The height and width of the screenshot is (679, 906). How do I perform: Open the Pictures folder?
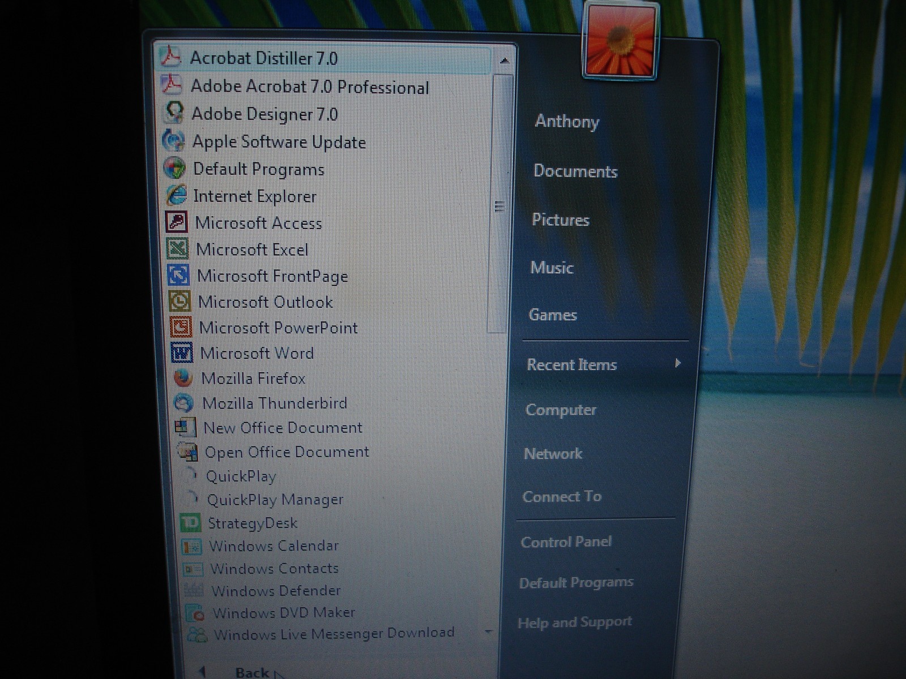(x=561, y=220)
